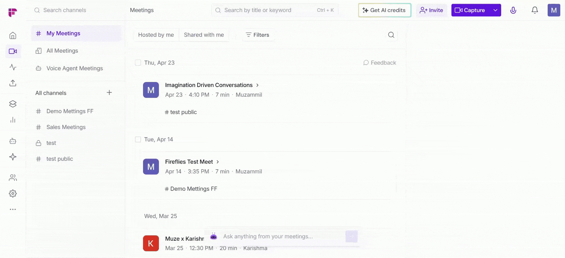Open notifications bell icon

coord(535,10)
